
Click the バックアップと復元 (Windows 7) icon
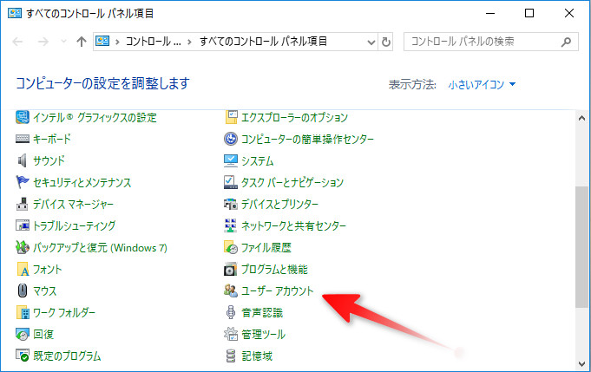tap(23, 247)
